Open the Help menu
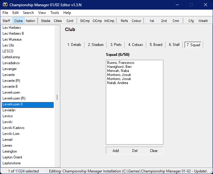Viewport: 213px width, 174px height. 67,13
